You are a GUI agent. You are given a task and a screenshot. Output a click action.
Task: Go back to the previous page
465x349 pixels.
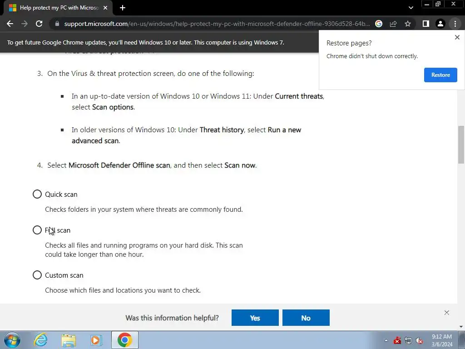pos(10,24)
